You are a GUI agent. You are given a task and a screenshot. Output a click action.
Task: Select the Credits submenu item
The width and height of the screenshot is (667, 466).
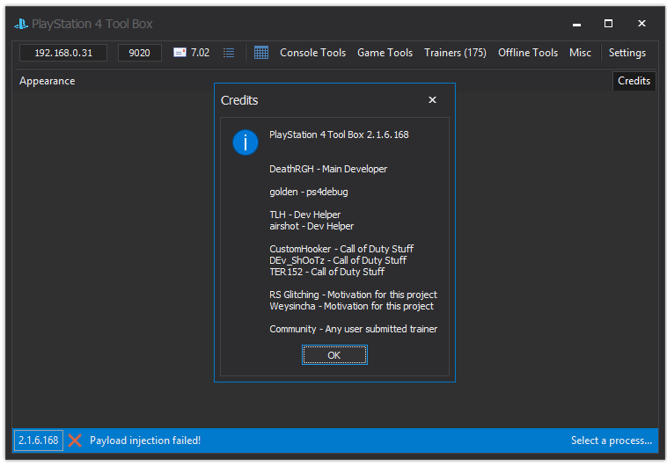tap(634, 81)
